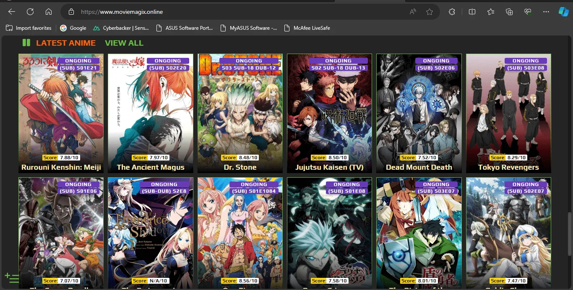
Task: Open The Ancient Magus poster
Action: [x=151, y=113]
